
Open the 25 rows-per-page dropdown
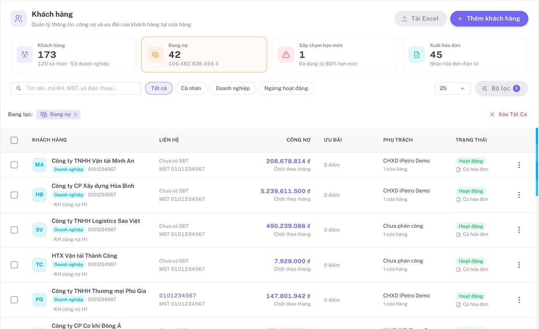pyautogui.click(x=453, y=88)
